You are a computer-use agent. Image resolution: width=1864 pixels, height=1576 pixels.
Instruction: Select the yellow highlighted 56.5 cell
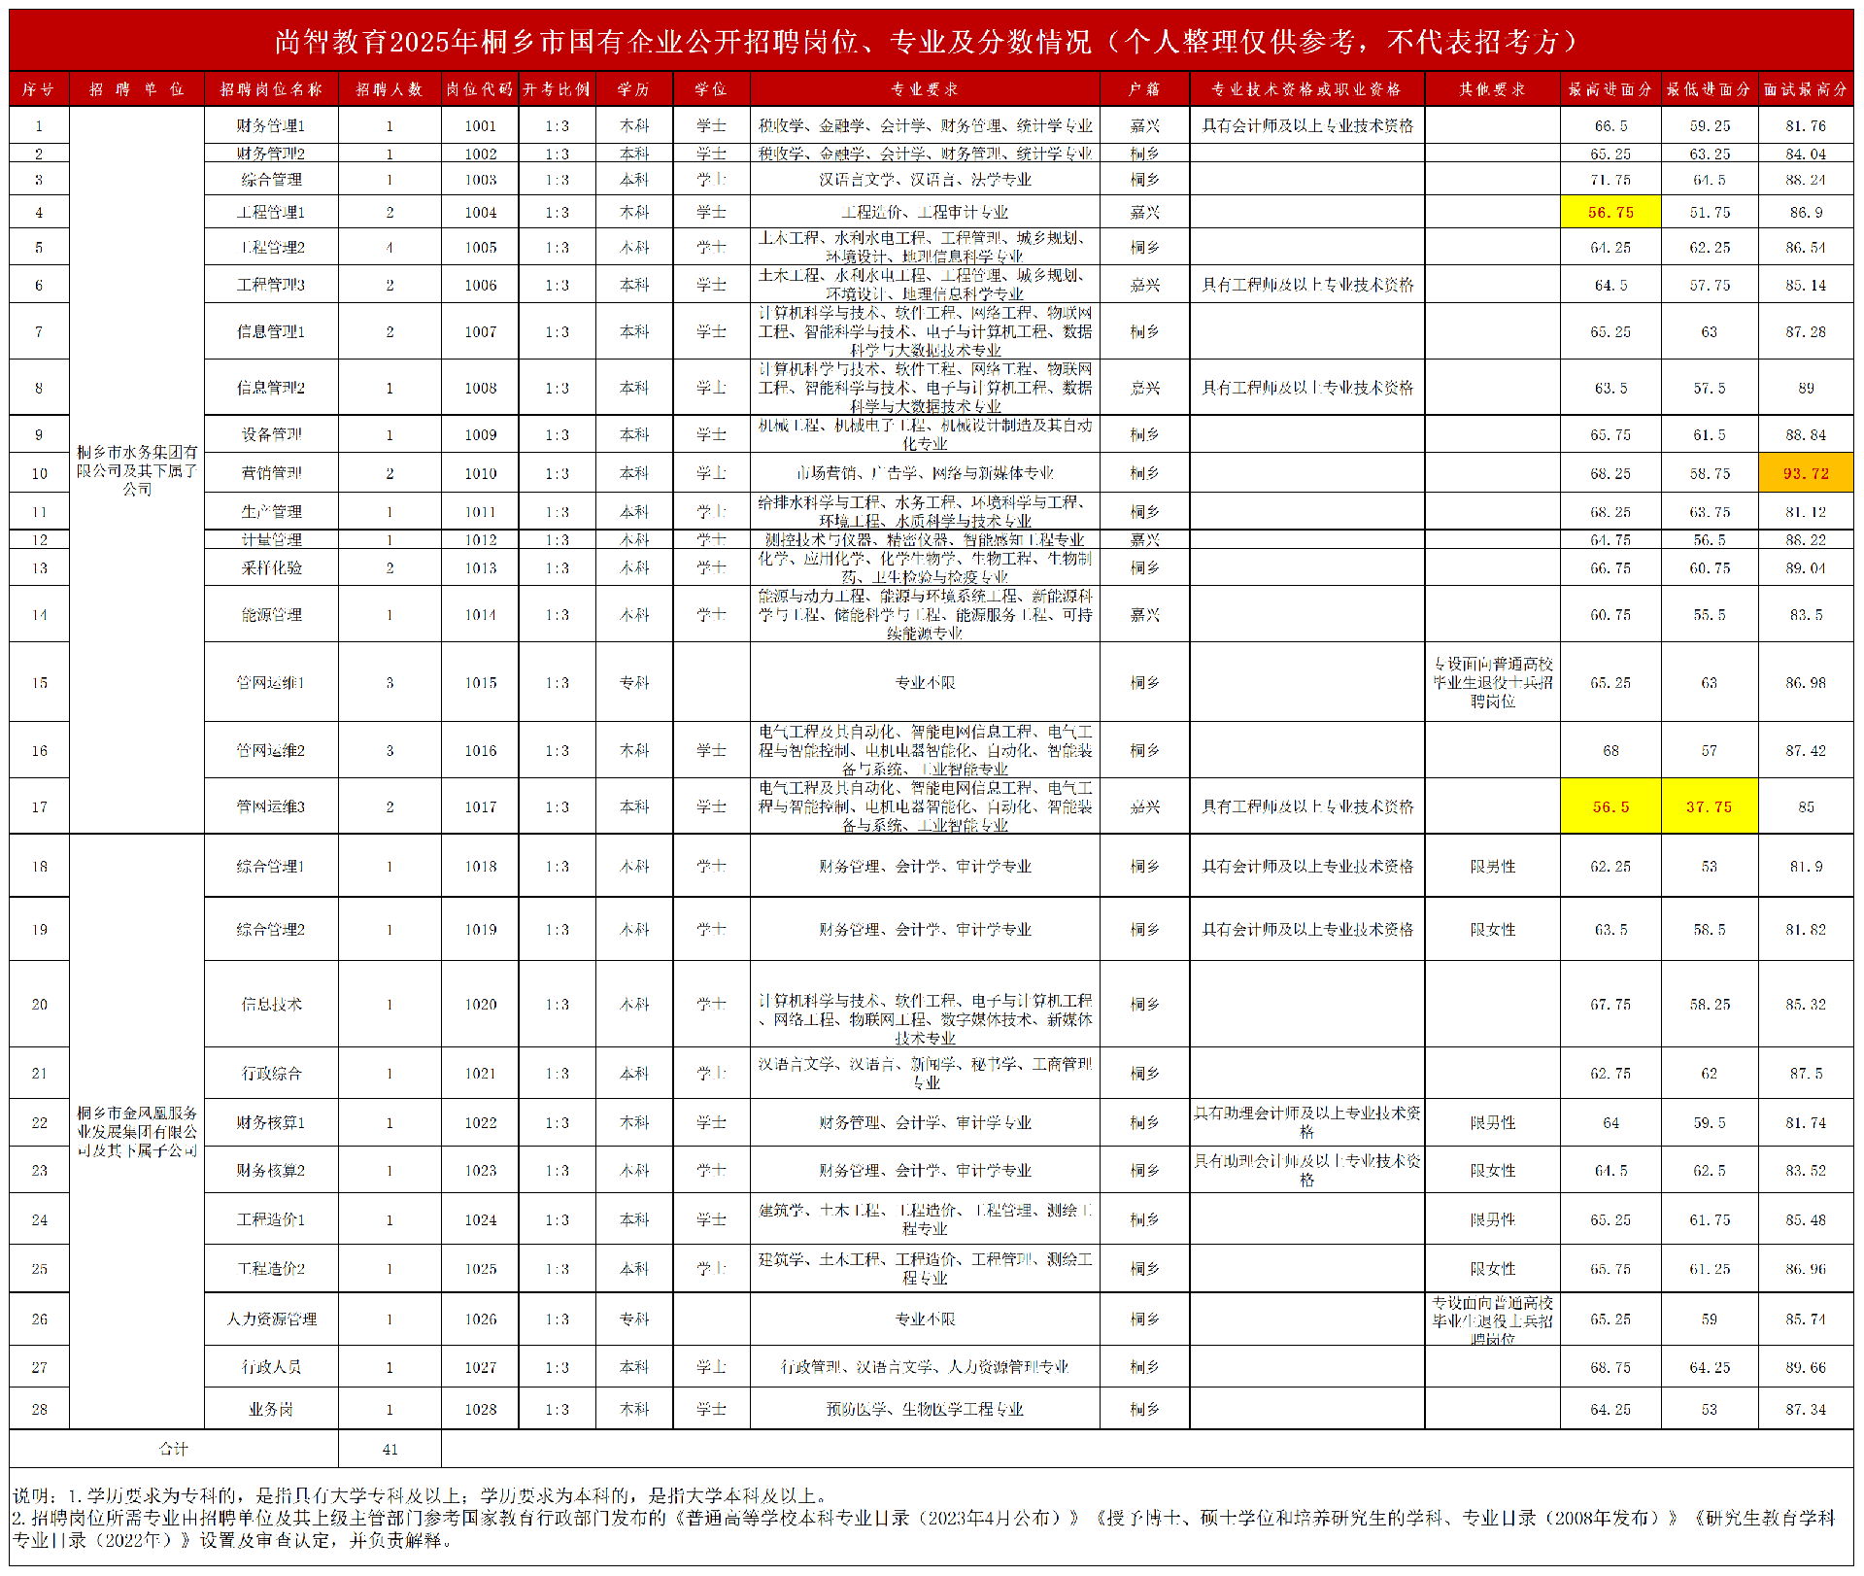(x=1610, y=806)
